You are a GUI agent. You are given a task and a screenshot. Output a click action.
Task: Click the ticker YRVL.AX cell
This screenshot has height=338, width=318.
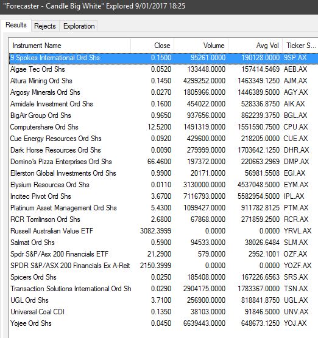point(297,231)
